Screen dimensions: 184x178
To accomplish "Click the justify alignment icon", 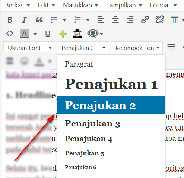I will point(171,47).
